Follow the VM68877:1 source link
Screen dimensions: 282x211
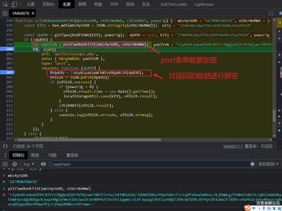(x=232, y=146)
